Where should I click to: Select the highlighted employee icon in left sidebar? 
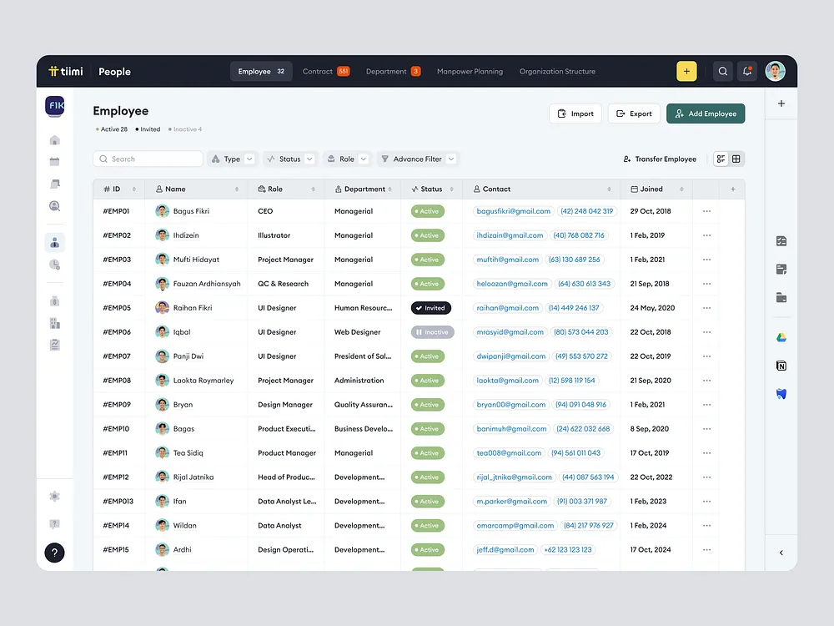(x=54, y=242)
